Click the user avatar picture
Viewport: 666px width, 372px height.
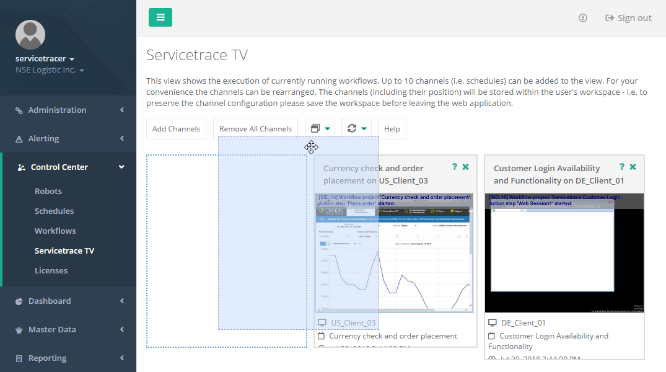(x=30, y=35)
